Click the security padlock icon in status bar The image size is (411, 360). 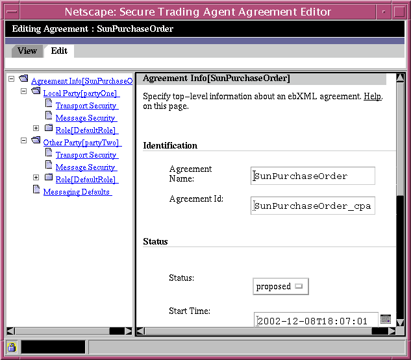click(x=12, y=347)
